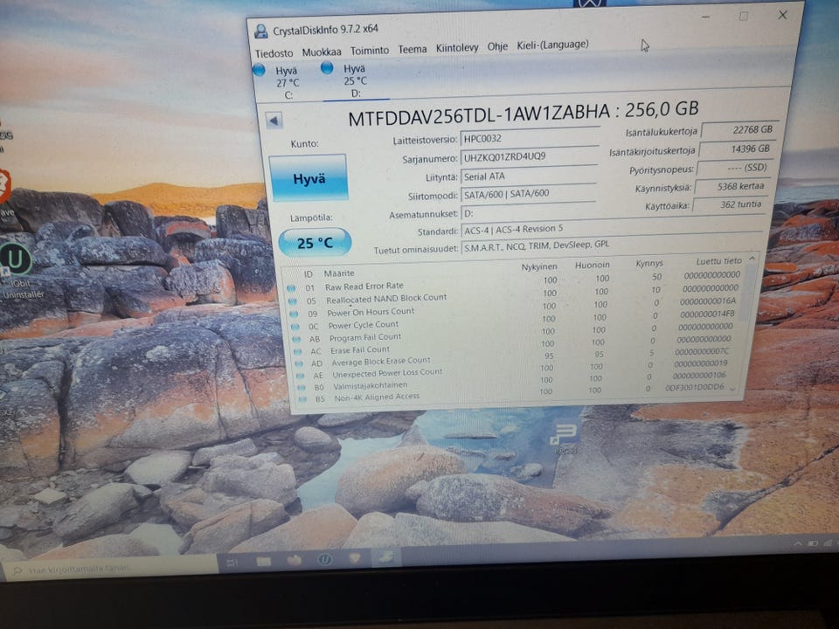Select the D: drive status icon
Viewport: 839px width, 629px height.
(327, 67)
